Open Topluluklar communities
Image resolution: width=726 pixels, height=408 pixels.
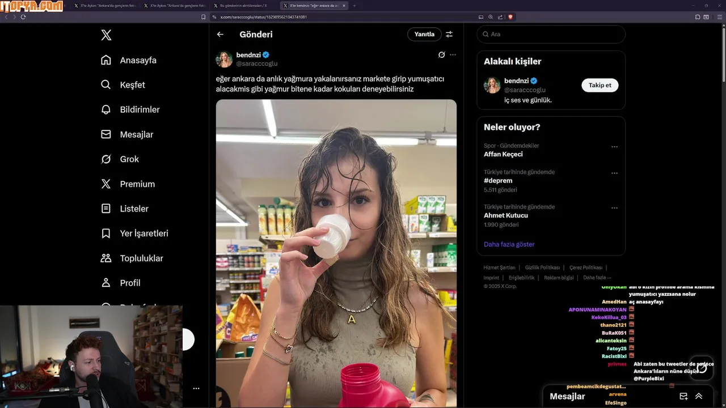132,258
